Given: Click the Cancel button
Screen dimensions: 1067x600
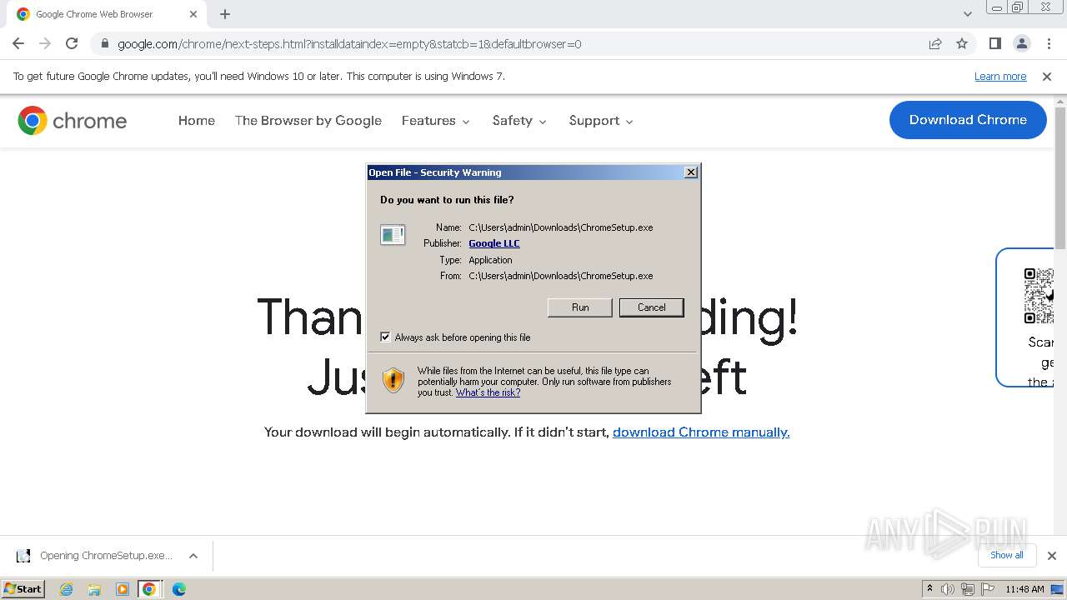Looking at the screenshot, I should [x=652, y=307].
